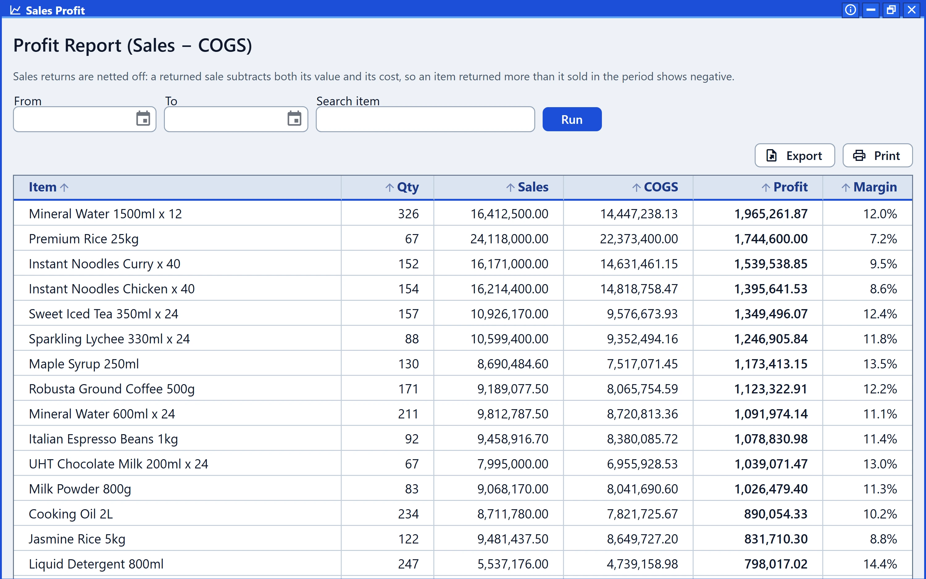The width and height of the screenshot is (926, 579).
Task: Click Cooking Oil 2L sales 8,711,780.00
Action: pos(513,514)
